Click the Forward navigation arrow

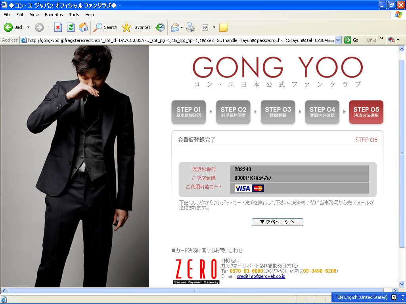point(39,27)
